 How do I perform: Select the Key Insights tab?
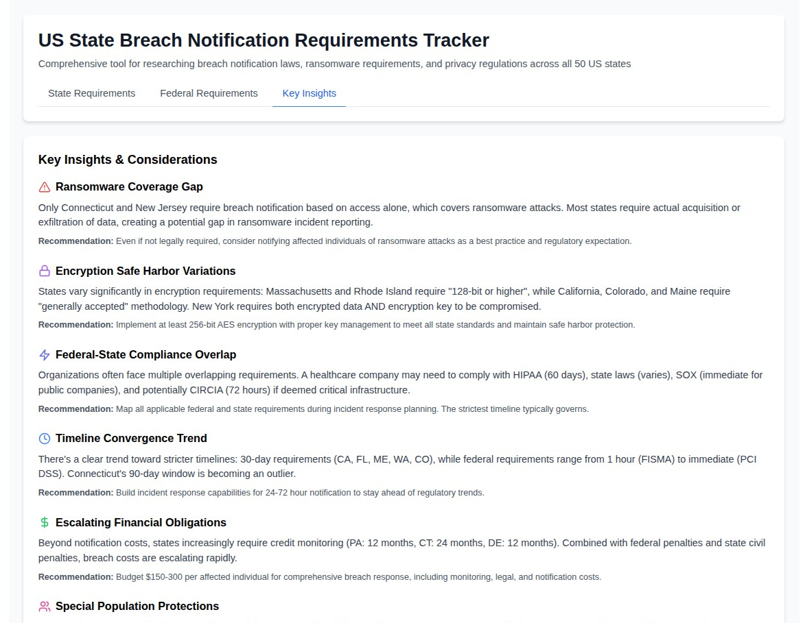click(309, 93)
